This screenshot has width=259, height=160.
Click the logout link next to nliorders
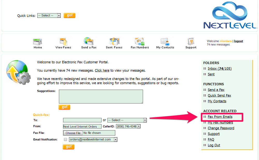coord(238,41)
